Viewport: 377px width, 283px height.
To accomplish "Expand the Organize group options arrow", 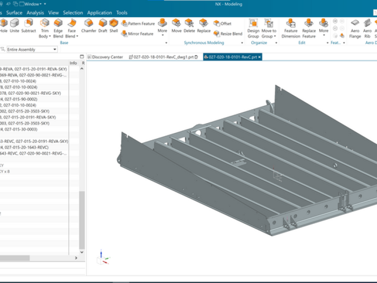I will click(x=276, y=43).
